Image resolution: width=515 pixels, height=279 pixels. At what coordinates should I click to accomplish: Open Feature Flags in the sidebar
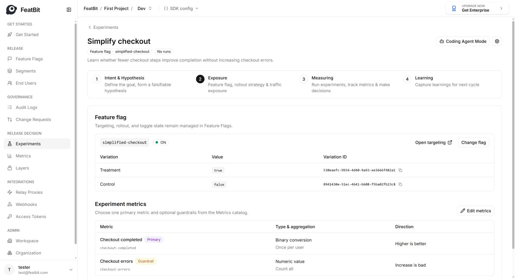tap(37, 59)
